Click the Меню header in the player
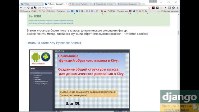The width and height of the screenshot is (199, 112). [33, 68]
